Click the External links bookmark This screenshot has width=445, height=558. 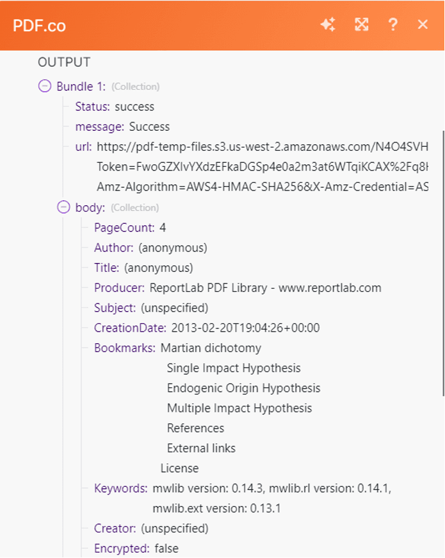[201, 448]
